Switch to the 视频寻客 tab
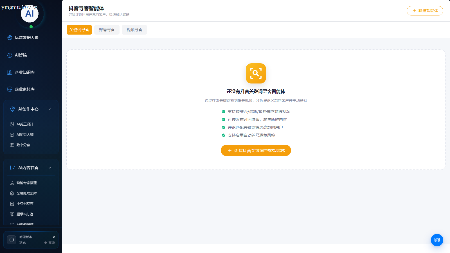Screen dimensions: 450x253 134,30
